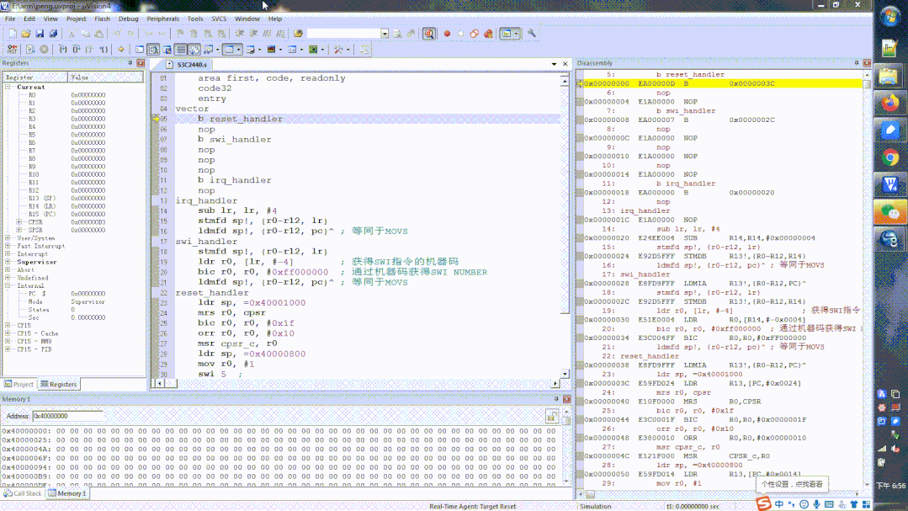This screenshot has height=511, width=908.
Task: Open Chrome from the taskbar
Action: 890,157
